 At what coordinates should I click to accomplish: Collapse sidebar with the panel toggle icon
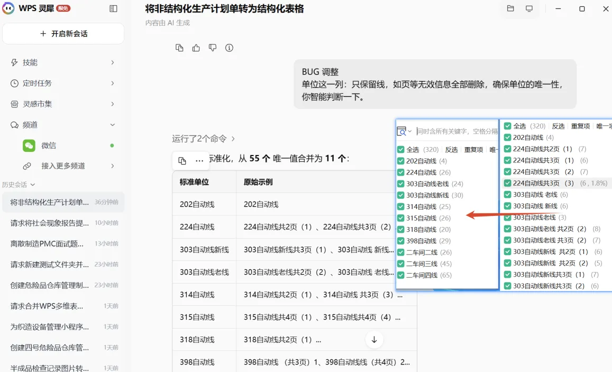click(113, 8)
